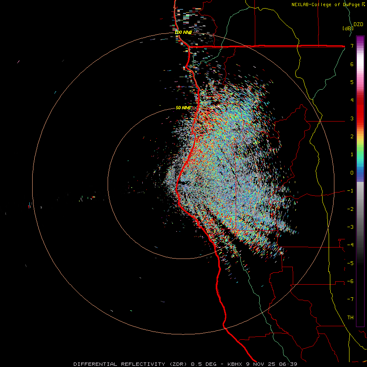
Task: Click the TH label on color scale
Action: (350, 318)
